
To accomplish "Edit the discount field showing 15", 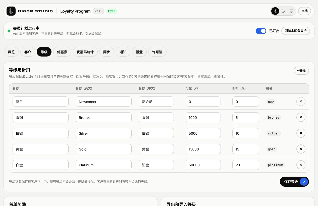I will (x=246, y=149).
